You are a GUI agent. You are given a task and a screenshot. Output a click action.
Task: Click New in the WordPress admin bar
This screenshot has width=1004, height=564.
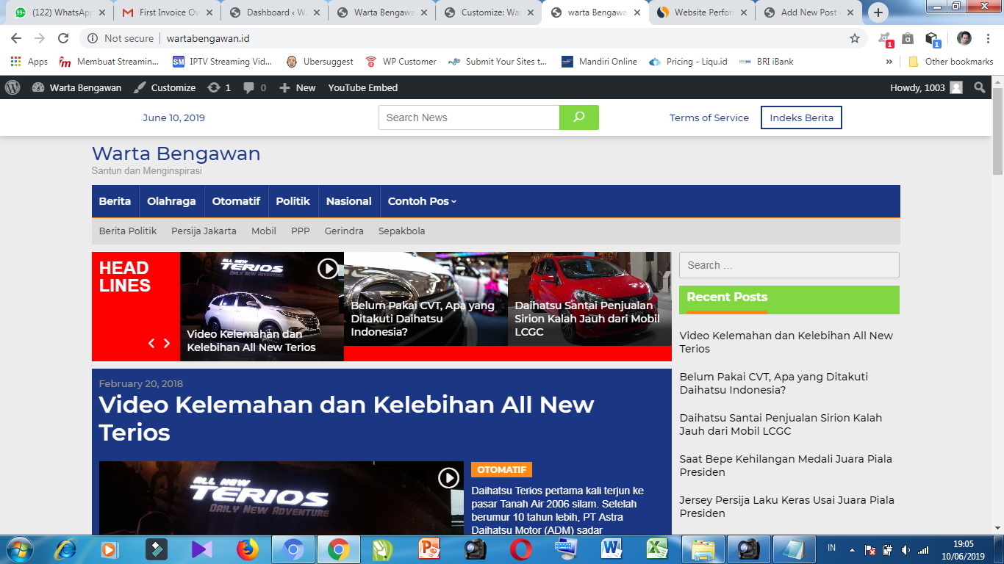point(298,87)
